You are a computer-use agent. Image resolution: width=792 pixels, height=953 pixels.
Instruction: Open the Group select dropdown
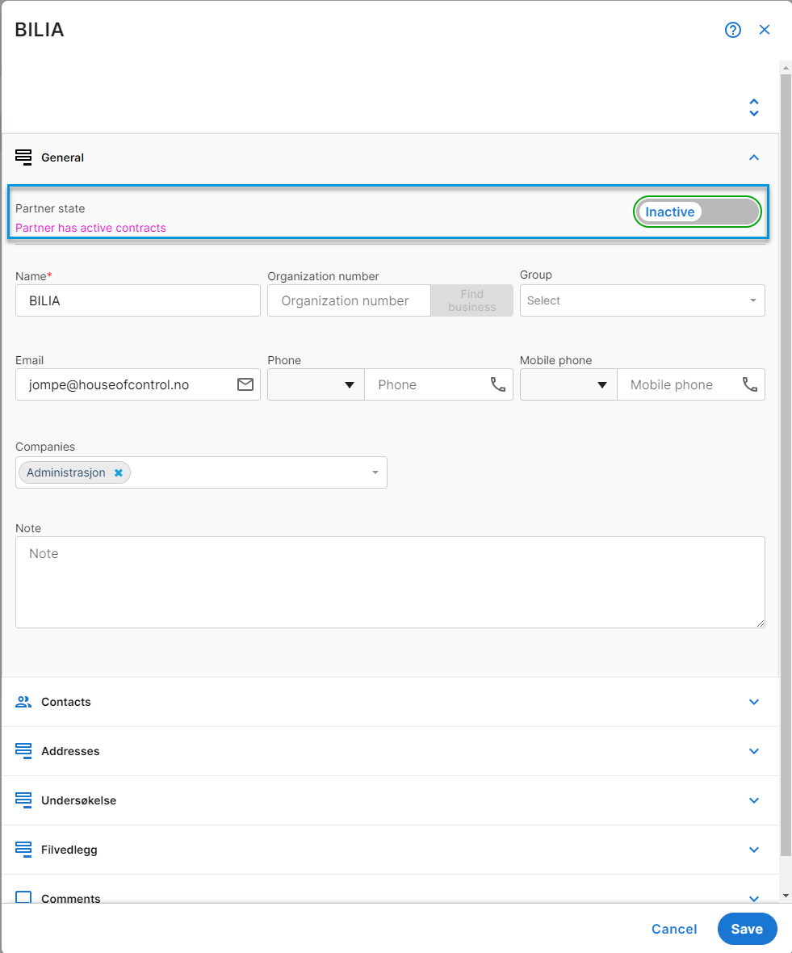[642, 300]
